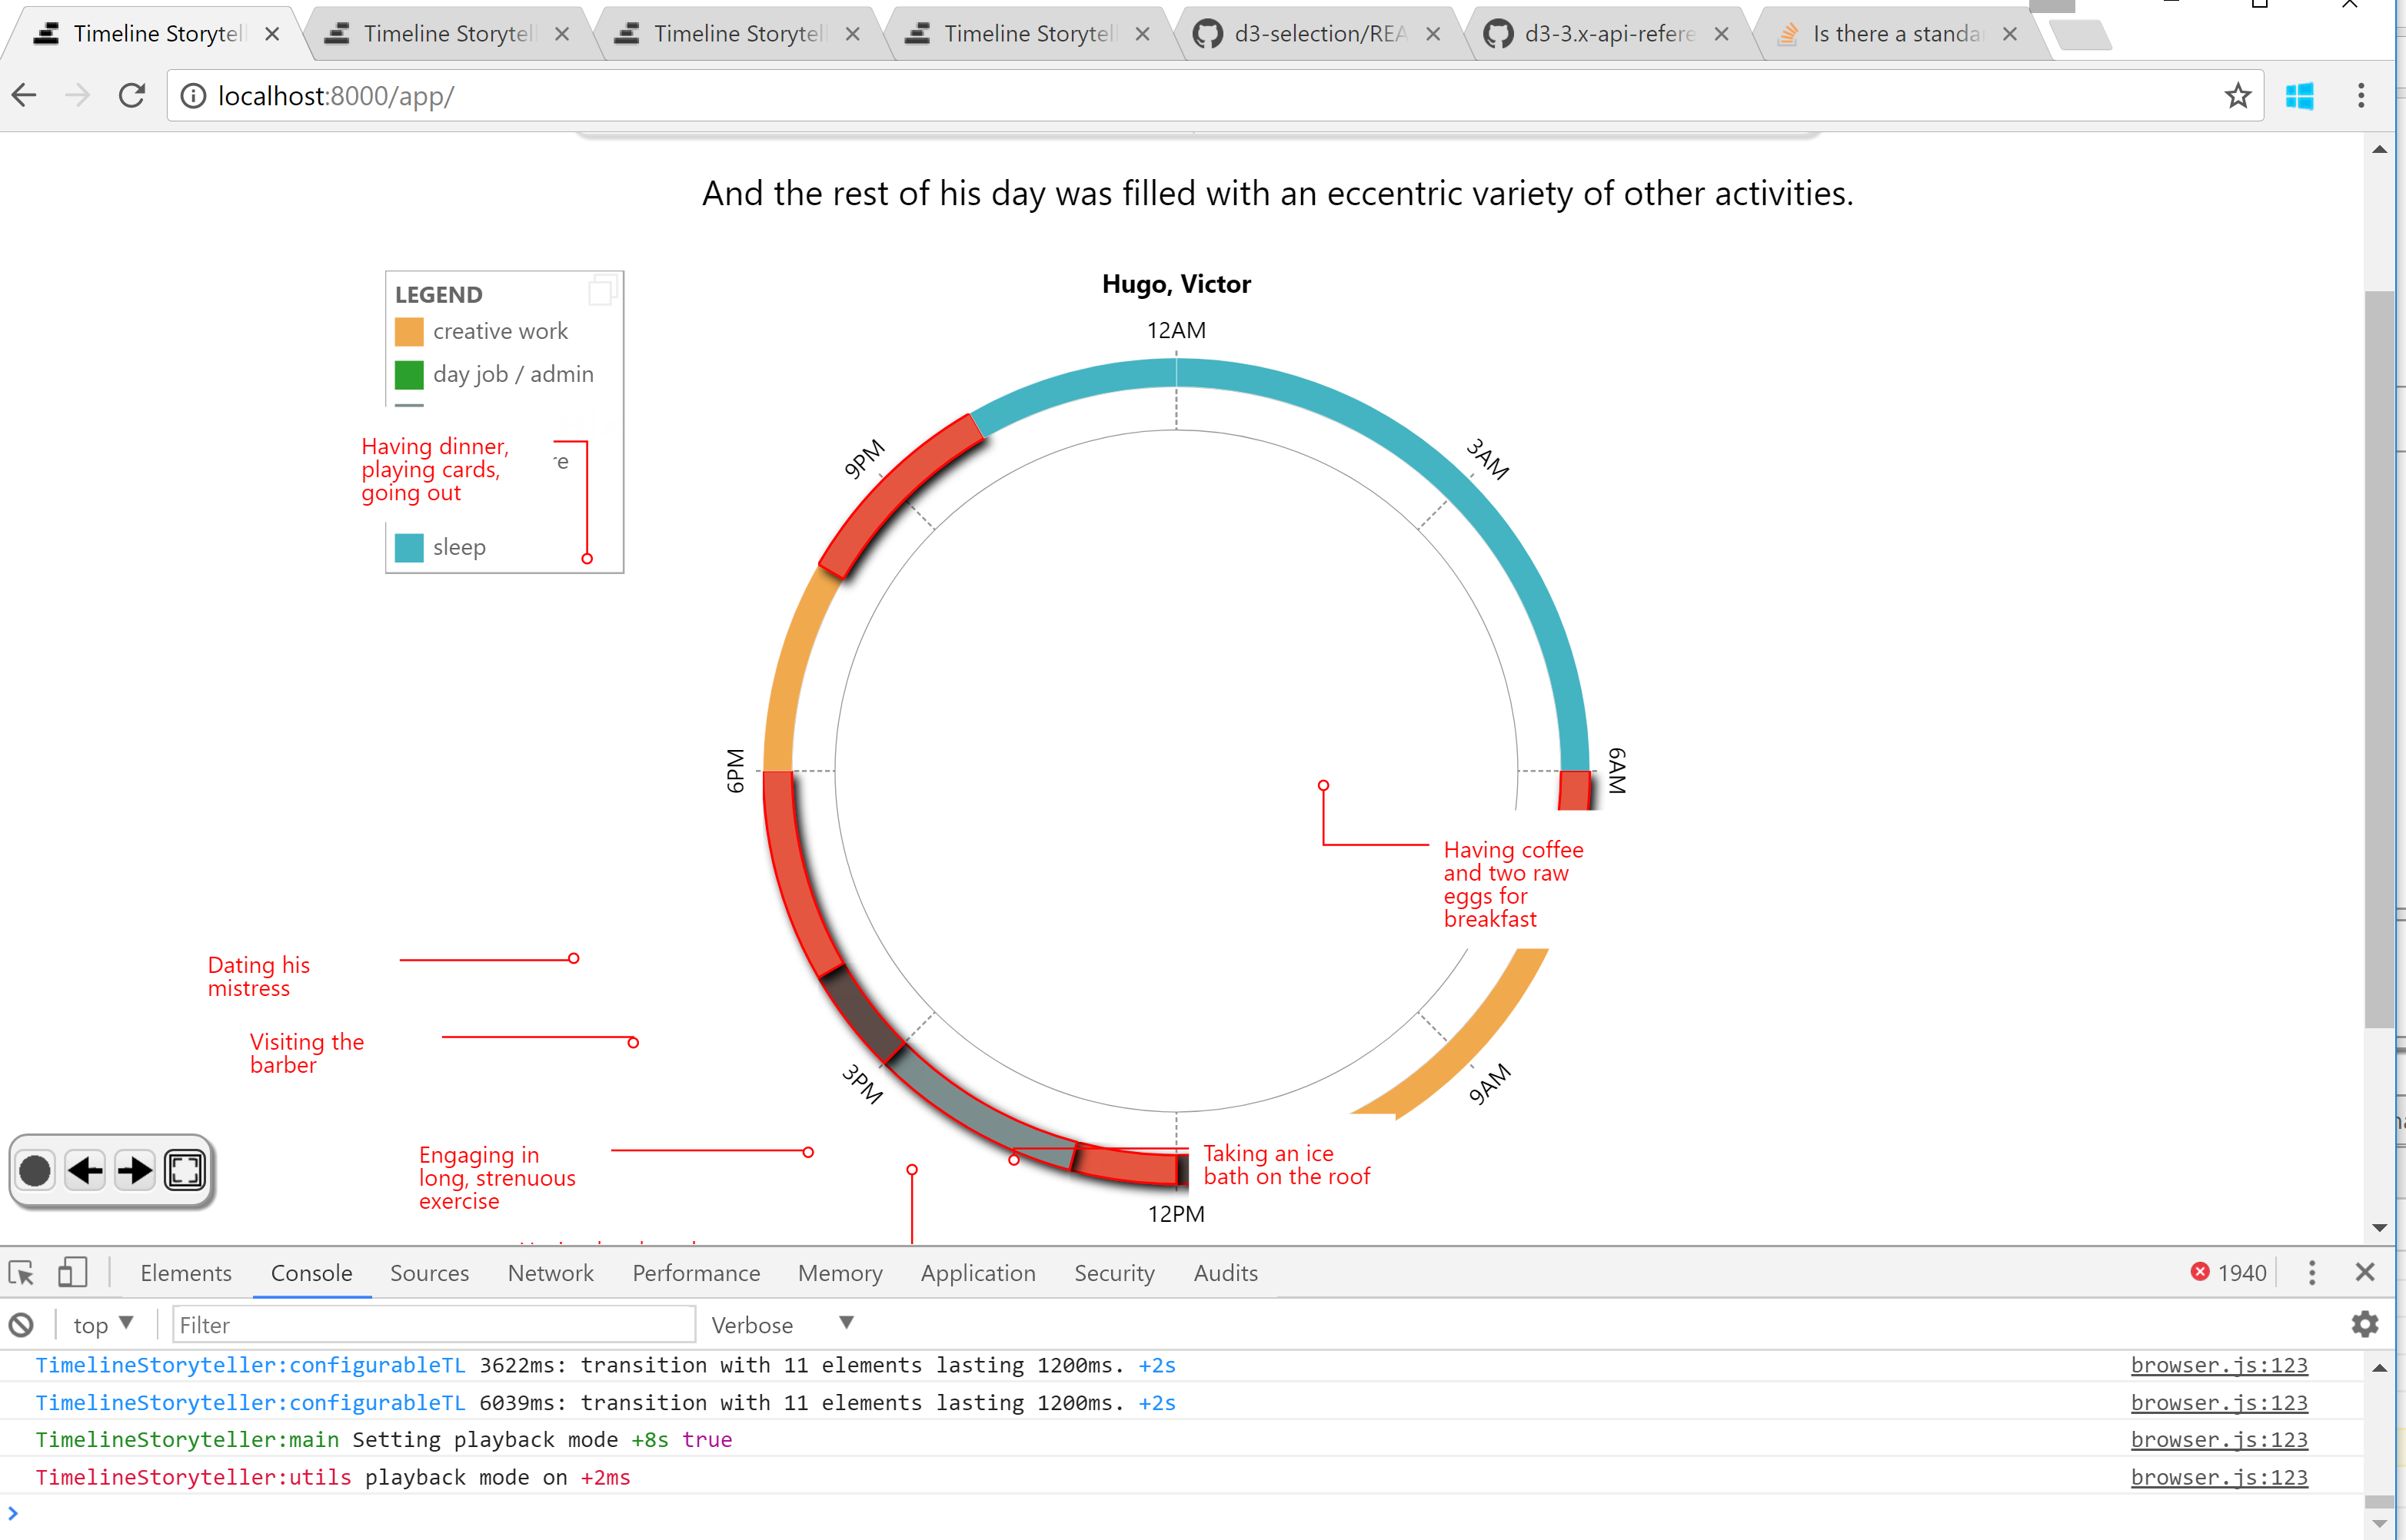Open the 'top' execution context dropdown
The width and height of the screenshot is (2406, 1540).
[x=101, y=1323]
